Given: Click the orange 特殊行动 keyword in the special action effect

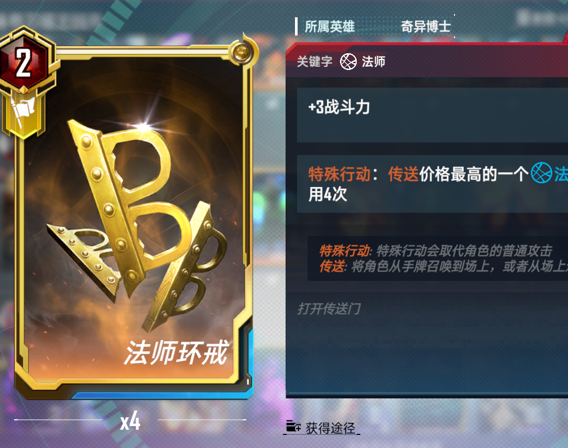Looking at the screenshot, I should [339, 174].
